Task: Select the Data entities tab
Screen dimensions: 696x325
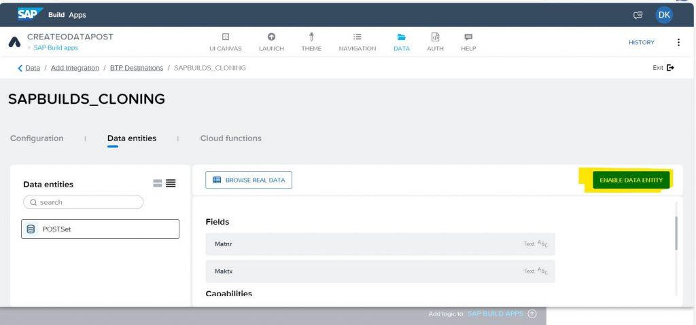Action: 132,138
